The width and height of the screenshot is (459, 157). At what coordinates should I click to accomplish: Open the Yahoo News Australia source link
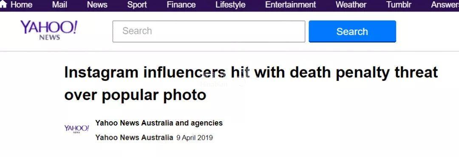[x=134, y=137]
